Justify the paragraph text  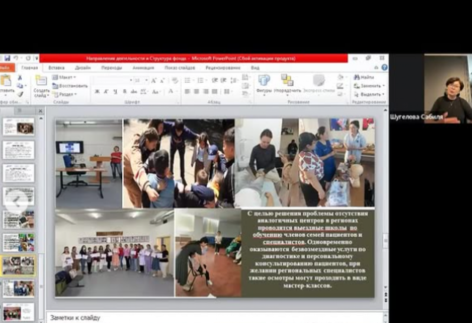coord(215,91)
